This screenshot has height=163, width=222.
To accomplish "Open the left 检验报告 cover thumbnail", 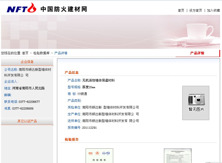I will [x=99, y=156].
